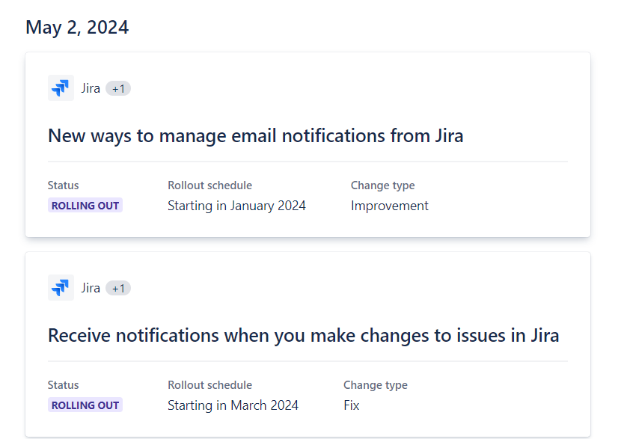Image resolution: width=621 pixels, height=439 pixels.
Task: Click the ROLLING OUT badge on the second card
Action: pyautogui.click(x=85, y=405)
